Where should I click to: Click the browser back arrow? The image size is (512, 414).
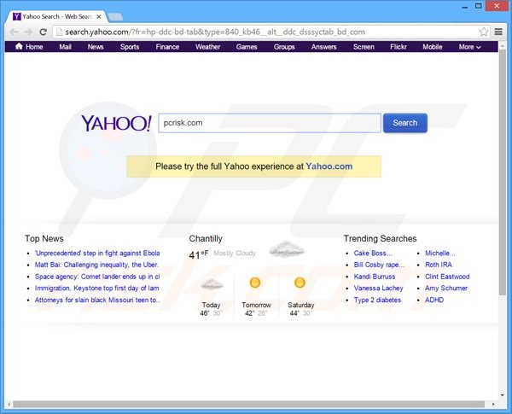pyautogui.click(x=14, y=32)
